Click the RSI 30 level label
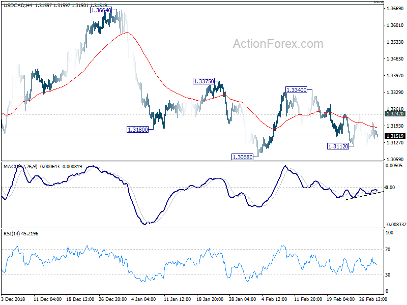This screenshot has width=407, height=305. [388, 274]
